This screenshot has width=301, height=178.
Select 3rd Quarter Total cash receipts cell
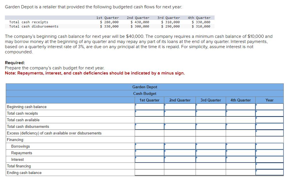[x=211, y=113]
